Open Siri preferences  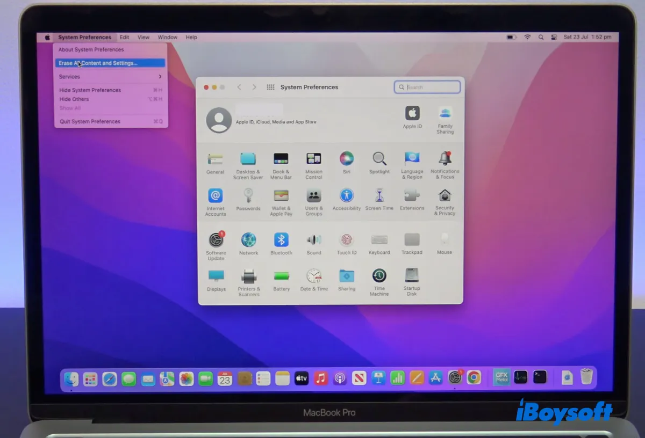click(x=346, y=160)
